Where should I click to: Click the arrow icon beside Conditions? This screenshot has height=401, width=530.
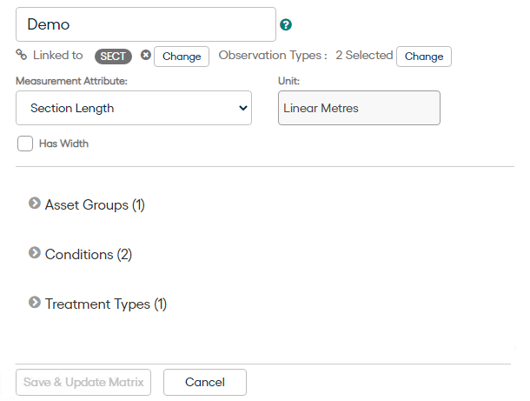click(x=35, y=253)
